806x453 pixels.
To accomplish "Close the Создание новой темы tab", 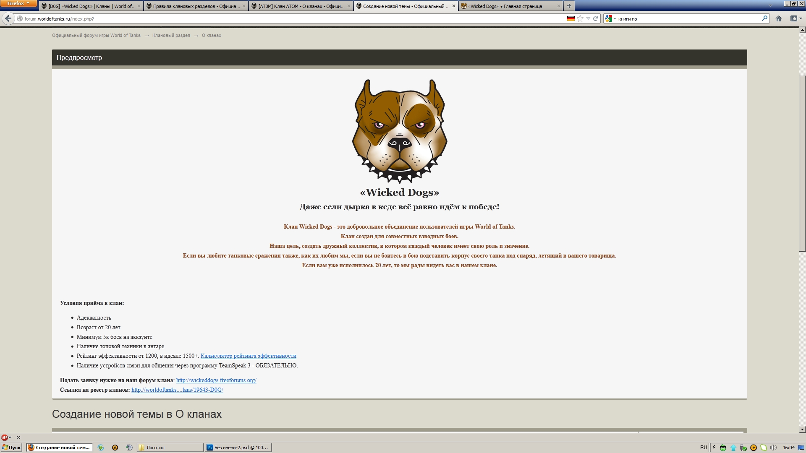I will (454, 6).
